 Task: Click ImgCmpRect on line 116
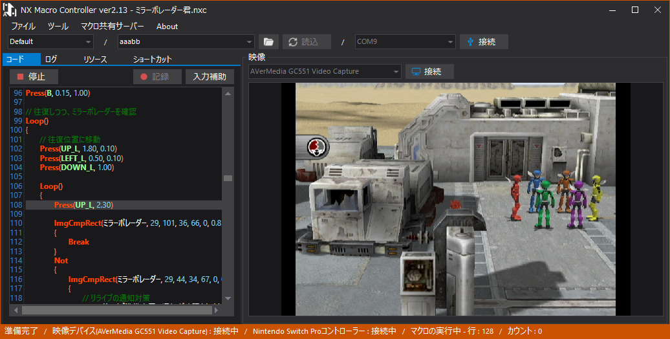[145, 279]
